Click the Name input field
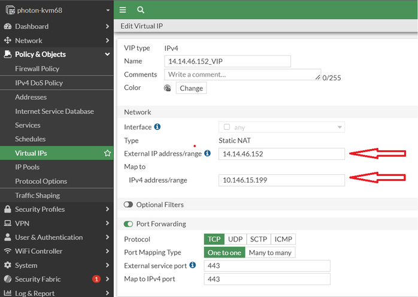The image size is (418, 297). coord(227,61)
